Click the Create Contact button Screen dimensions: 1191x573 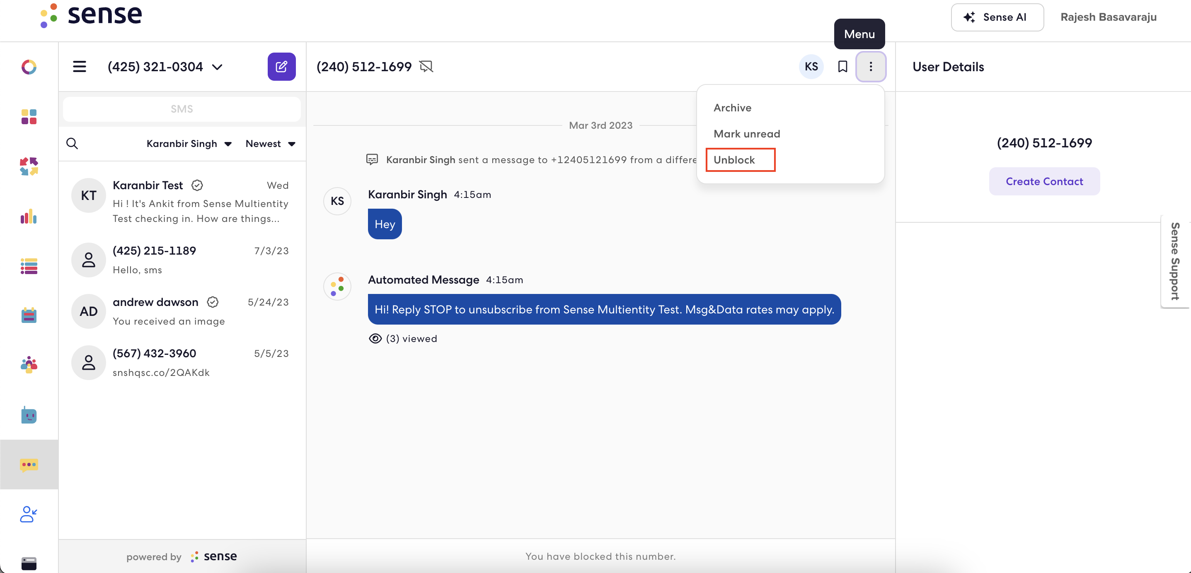(x=1044, y=181)
